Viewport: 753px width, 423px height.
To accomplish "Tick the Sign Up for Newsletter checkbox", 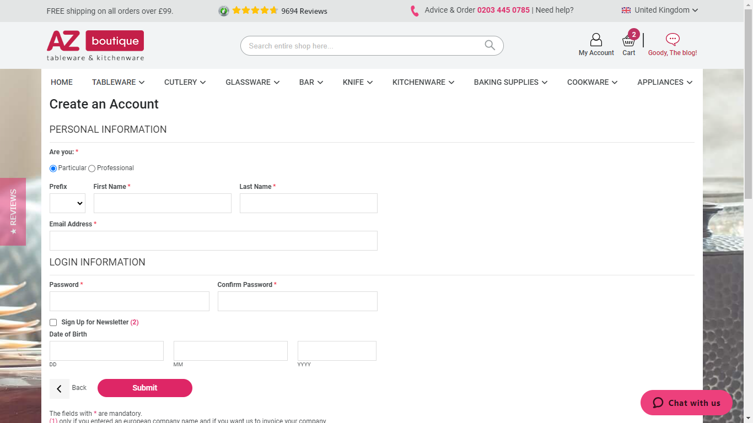I will (x=53, y=323).
